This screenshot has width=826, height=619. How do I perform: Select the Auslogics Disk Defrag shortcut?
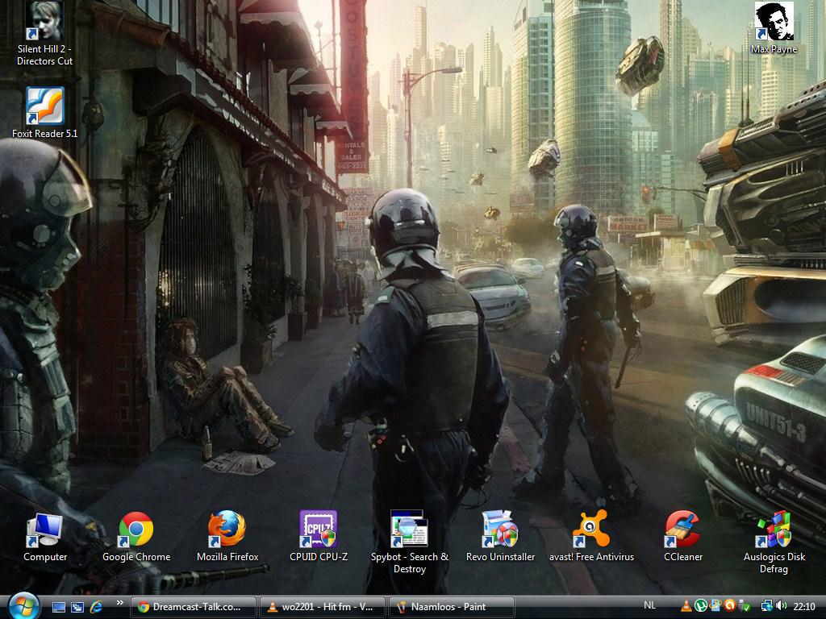(x=774, y=542)
